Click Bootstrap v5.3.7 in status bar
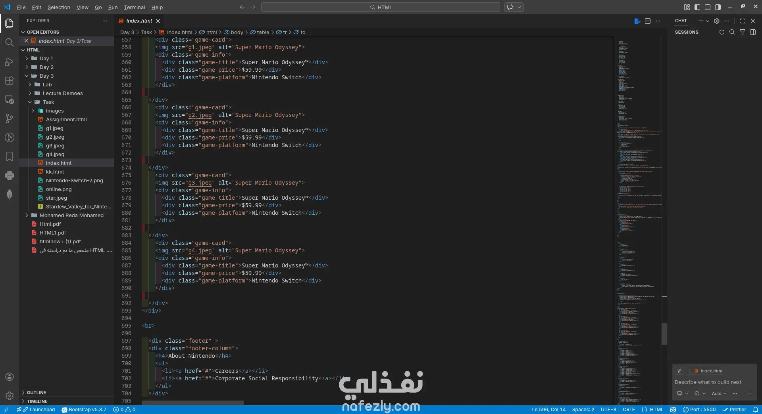The image size is (762, 414). (84, 410)
